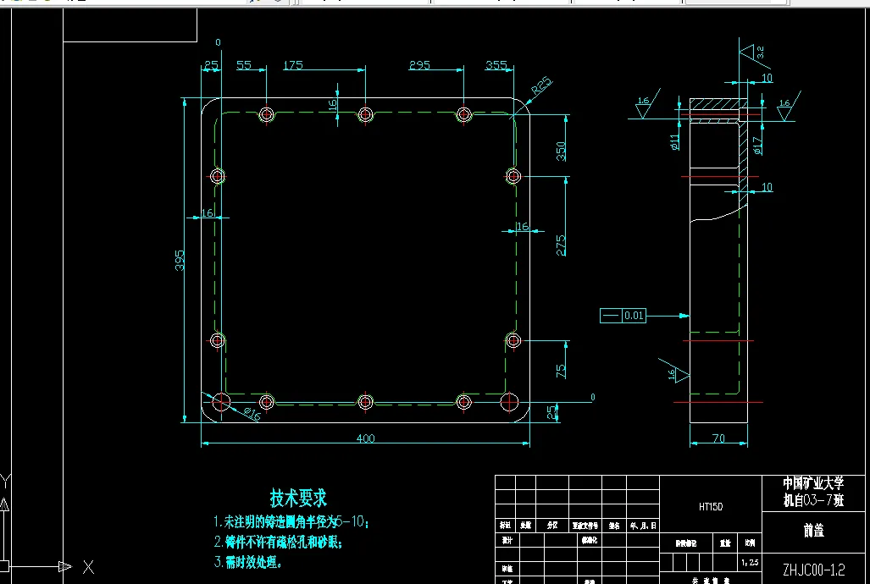Select the 295 dimension text
Image resolution: width=870 pixels, height=584 pixels.
pyautogui.click(x=419, y=65)
